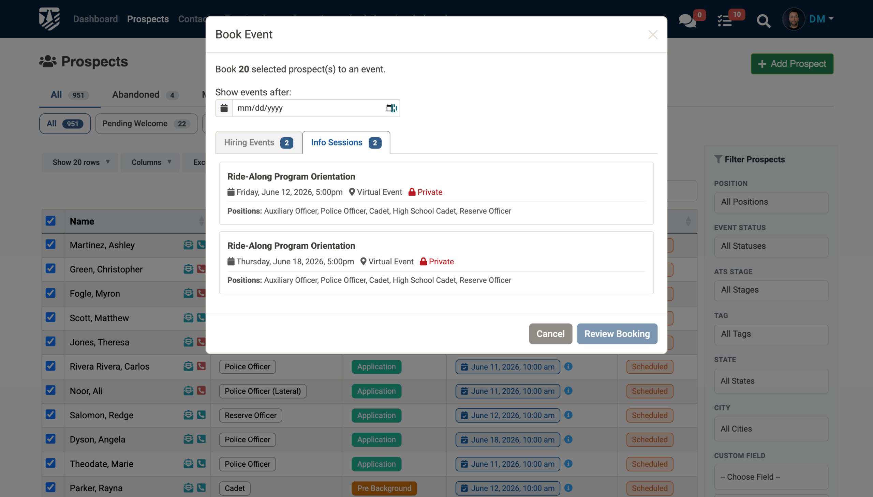Image resolution: width=873 pixels, height=497 pixels.
Task: Click the app shield logo in navbar
Action: pos(49,19)
